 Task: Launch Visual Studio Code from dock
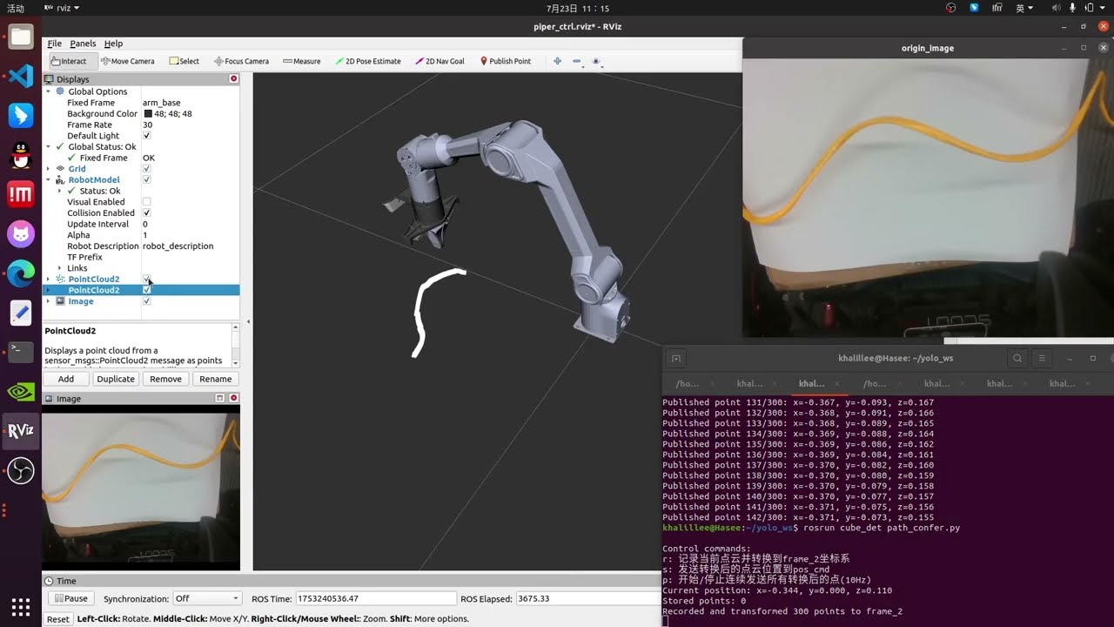[x=21, y=76]
